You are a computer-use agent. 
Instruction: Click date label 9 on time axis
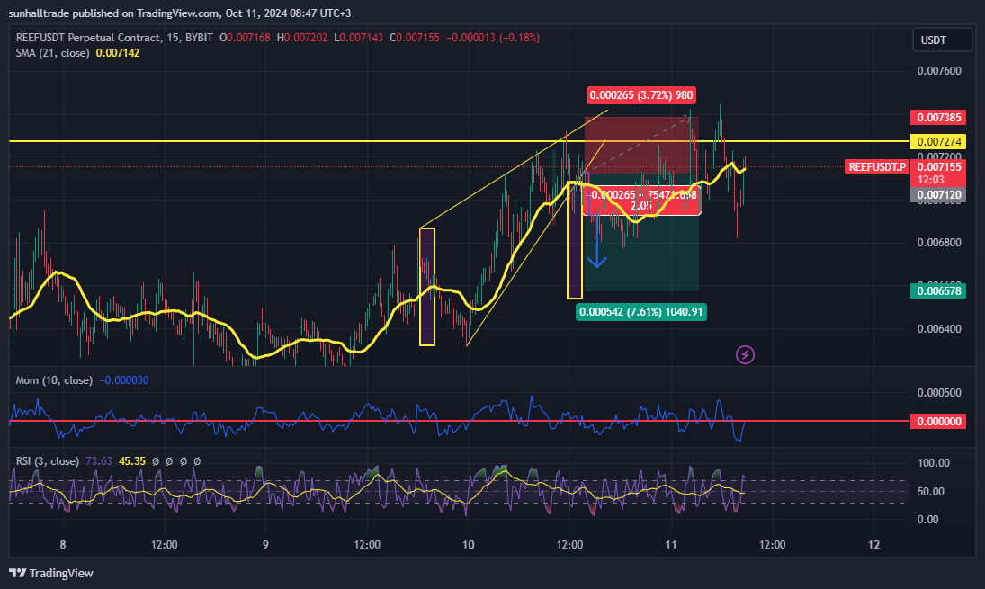click(x=265, y=544)
